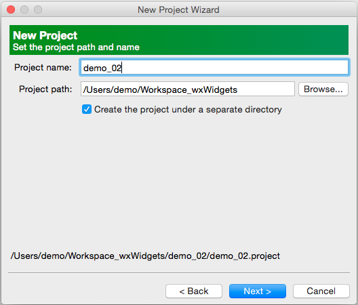Uncheck the separate directory checkbox
Screen dimensions: 358x305
tap(87, 109)
